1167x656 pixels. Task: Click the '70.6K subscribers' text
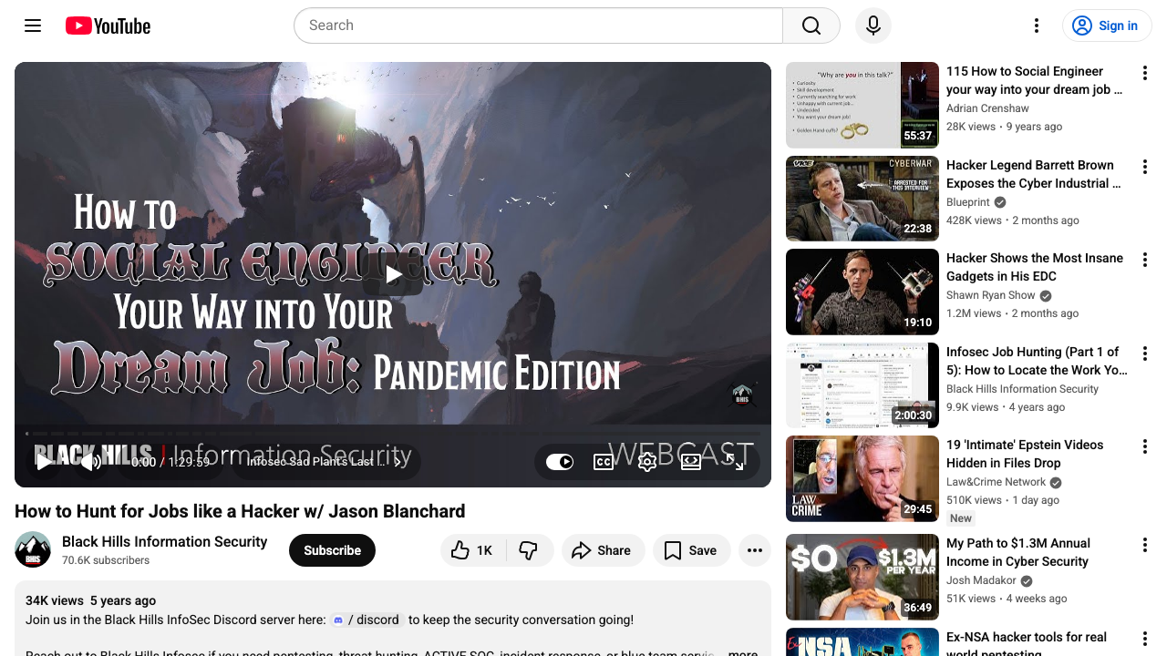coord(106,560)
